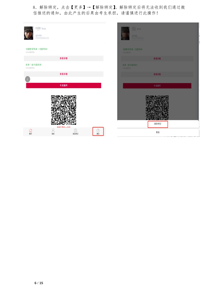
Task: Click the gray back chevron circle
Action: click(27, 79)
